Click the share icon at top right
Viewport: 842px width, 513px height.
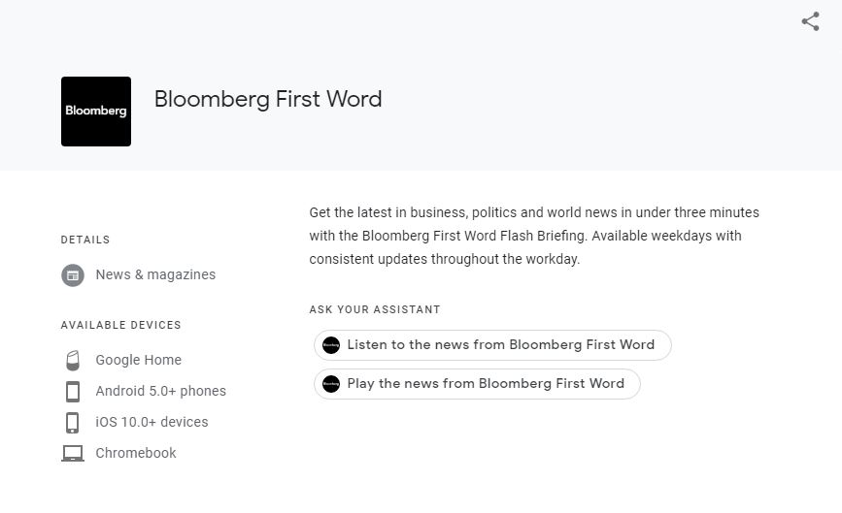810,21
